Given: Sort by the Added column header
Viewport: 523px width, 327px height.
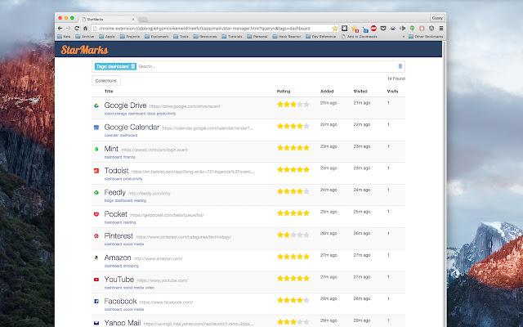Looking at the screenshot, I should (x=327, y=92).
